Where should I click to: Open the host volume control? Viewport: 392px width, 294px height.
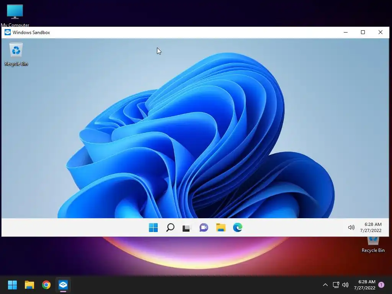345,285
